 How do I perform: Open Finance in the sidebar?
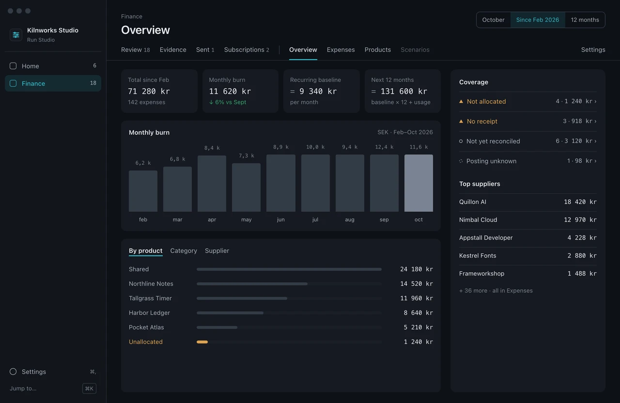click(x=53, y=83)
